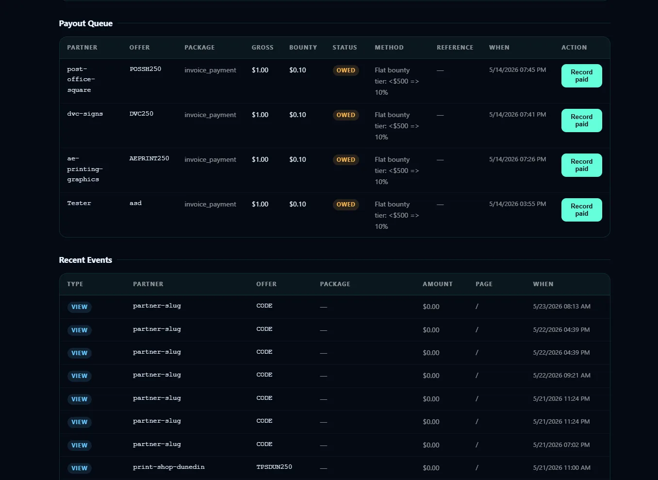Click VIEW badge for 5/21/2026 07:02 PM event
The image size is (658, 480).
tap(79, 446)
